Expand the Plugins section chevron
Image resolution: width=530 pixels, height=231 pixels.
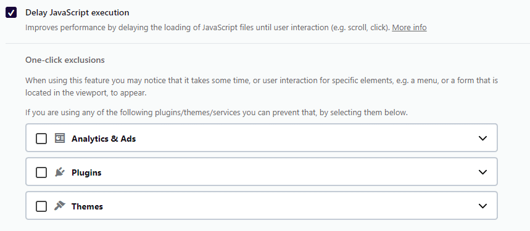pos(482,172)
